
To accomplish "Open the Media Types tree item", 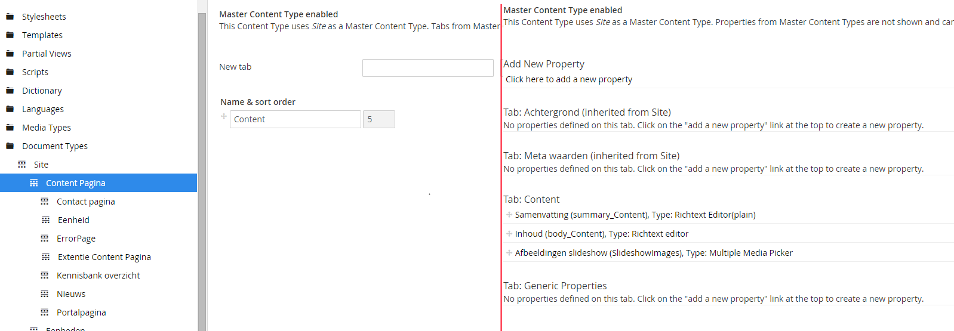I will (47, 128).
